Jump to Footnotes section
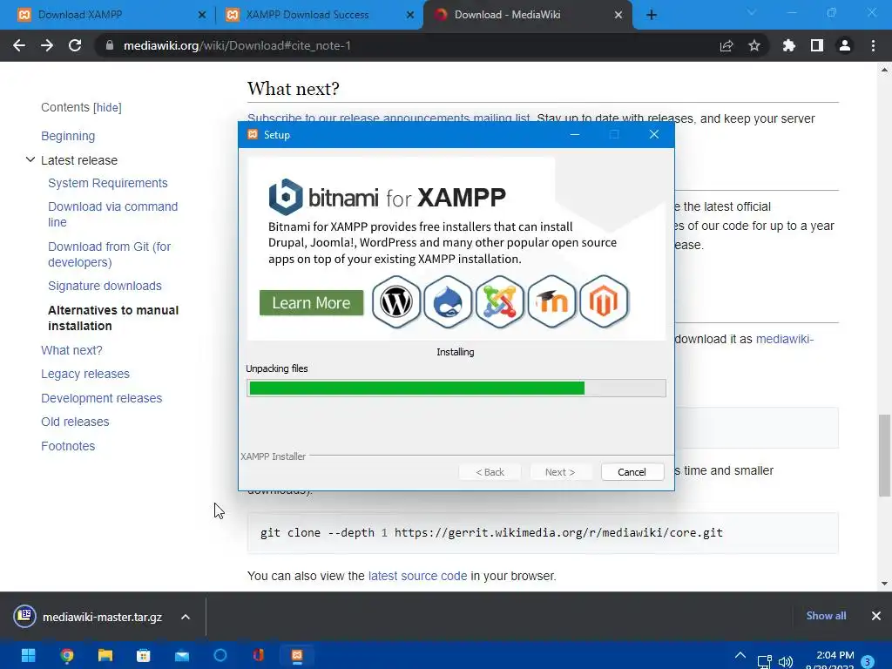 pyautogui.click(x=68, y=446)
